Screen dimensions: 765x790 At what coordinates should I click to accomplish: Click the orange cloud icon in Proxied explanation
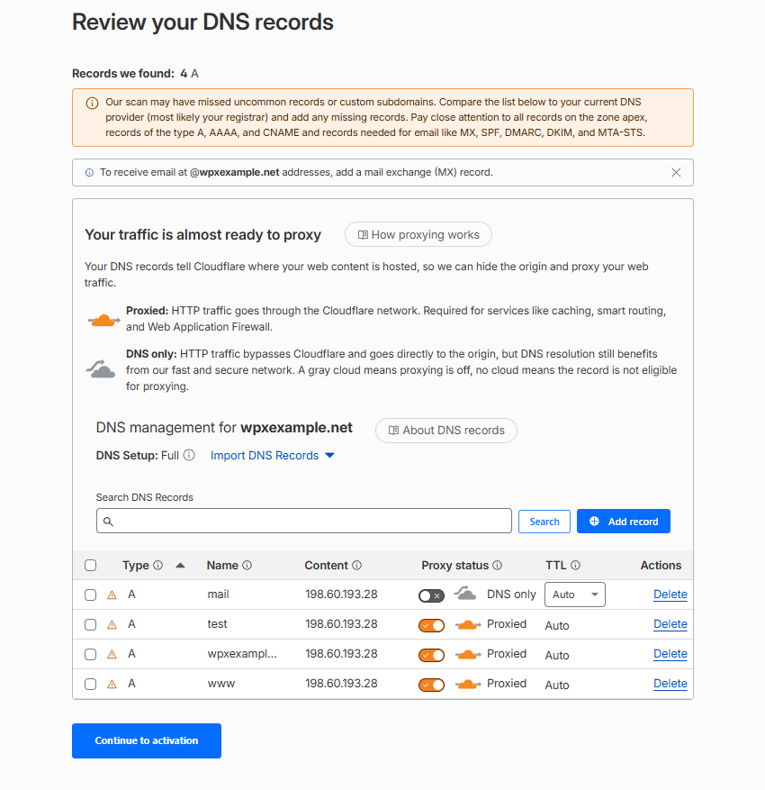coord(103,320)
